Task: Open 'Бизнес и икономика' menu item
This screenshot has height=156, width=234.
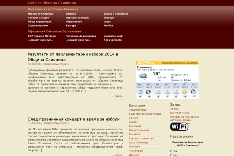Action: click(x=116, y=14)
